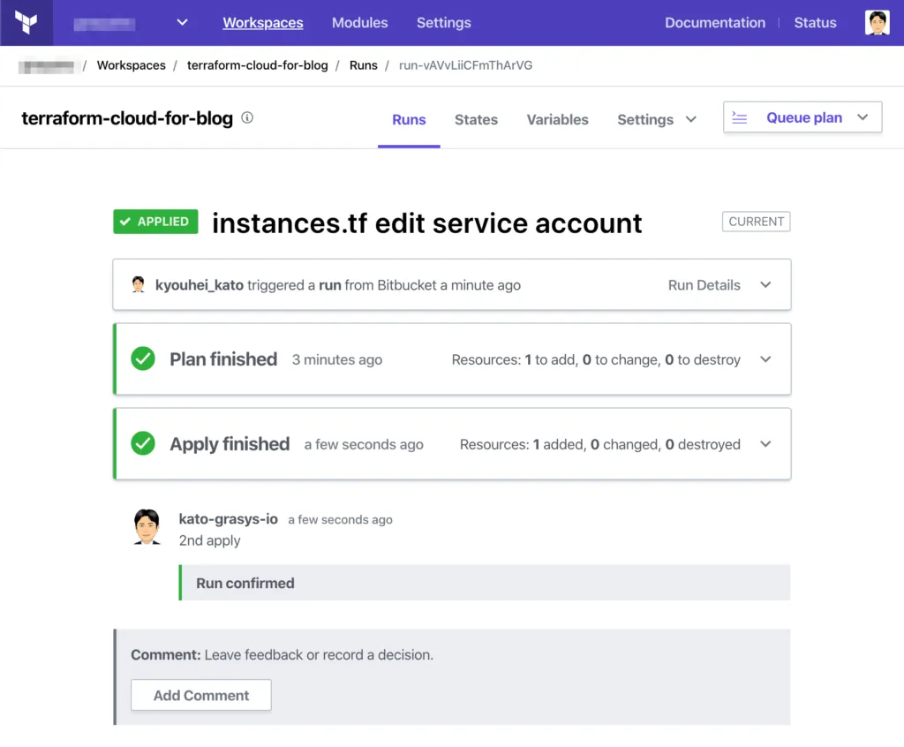Click the Plan finished green check icon
This screenshot has width=904, height=747.
pos(143,358)
